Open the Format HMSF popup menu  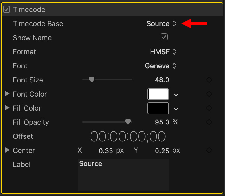point(163,52)
